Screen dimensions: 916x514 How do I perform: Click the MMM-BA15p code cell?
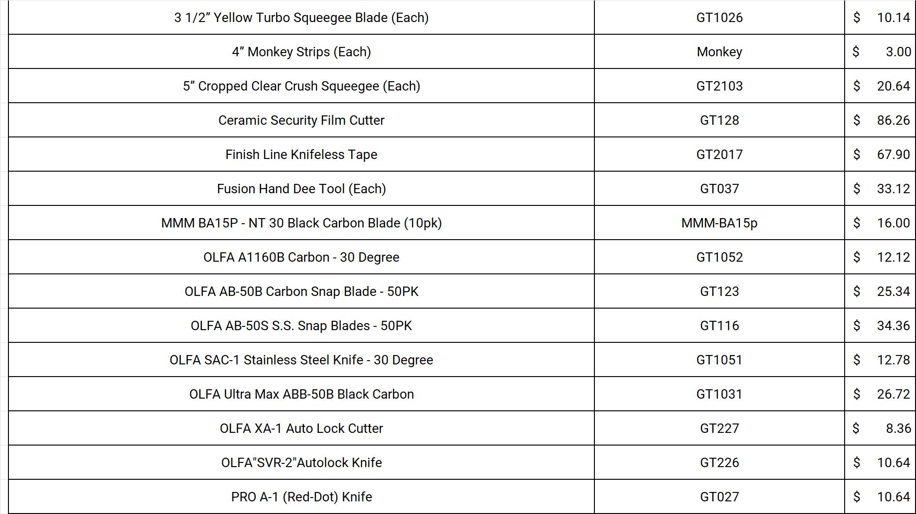coord(719,223)
